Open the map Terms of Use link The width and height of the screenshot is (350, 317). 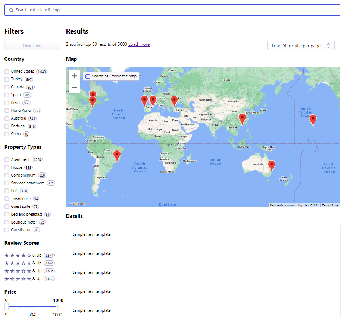click(x=330, y=205)
